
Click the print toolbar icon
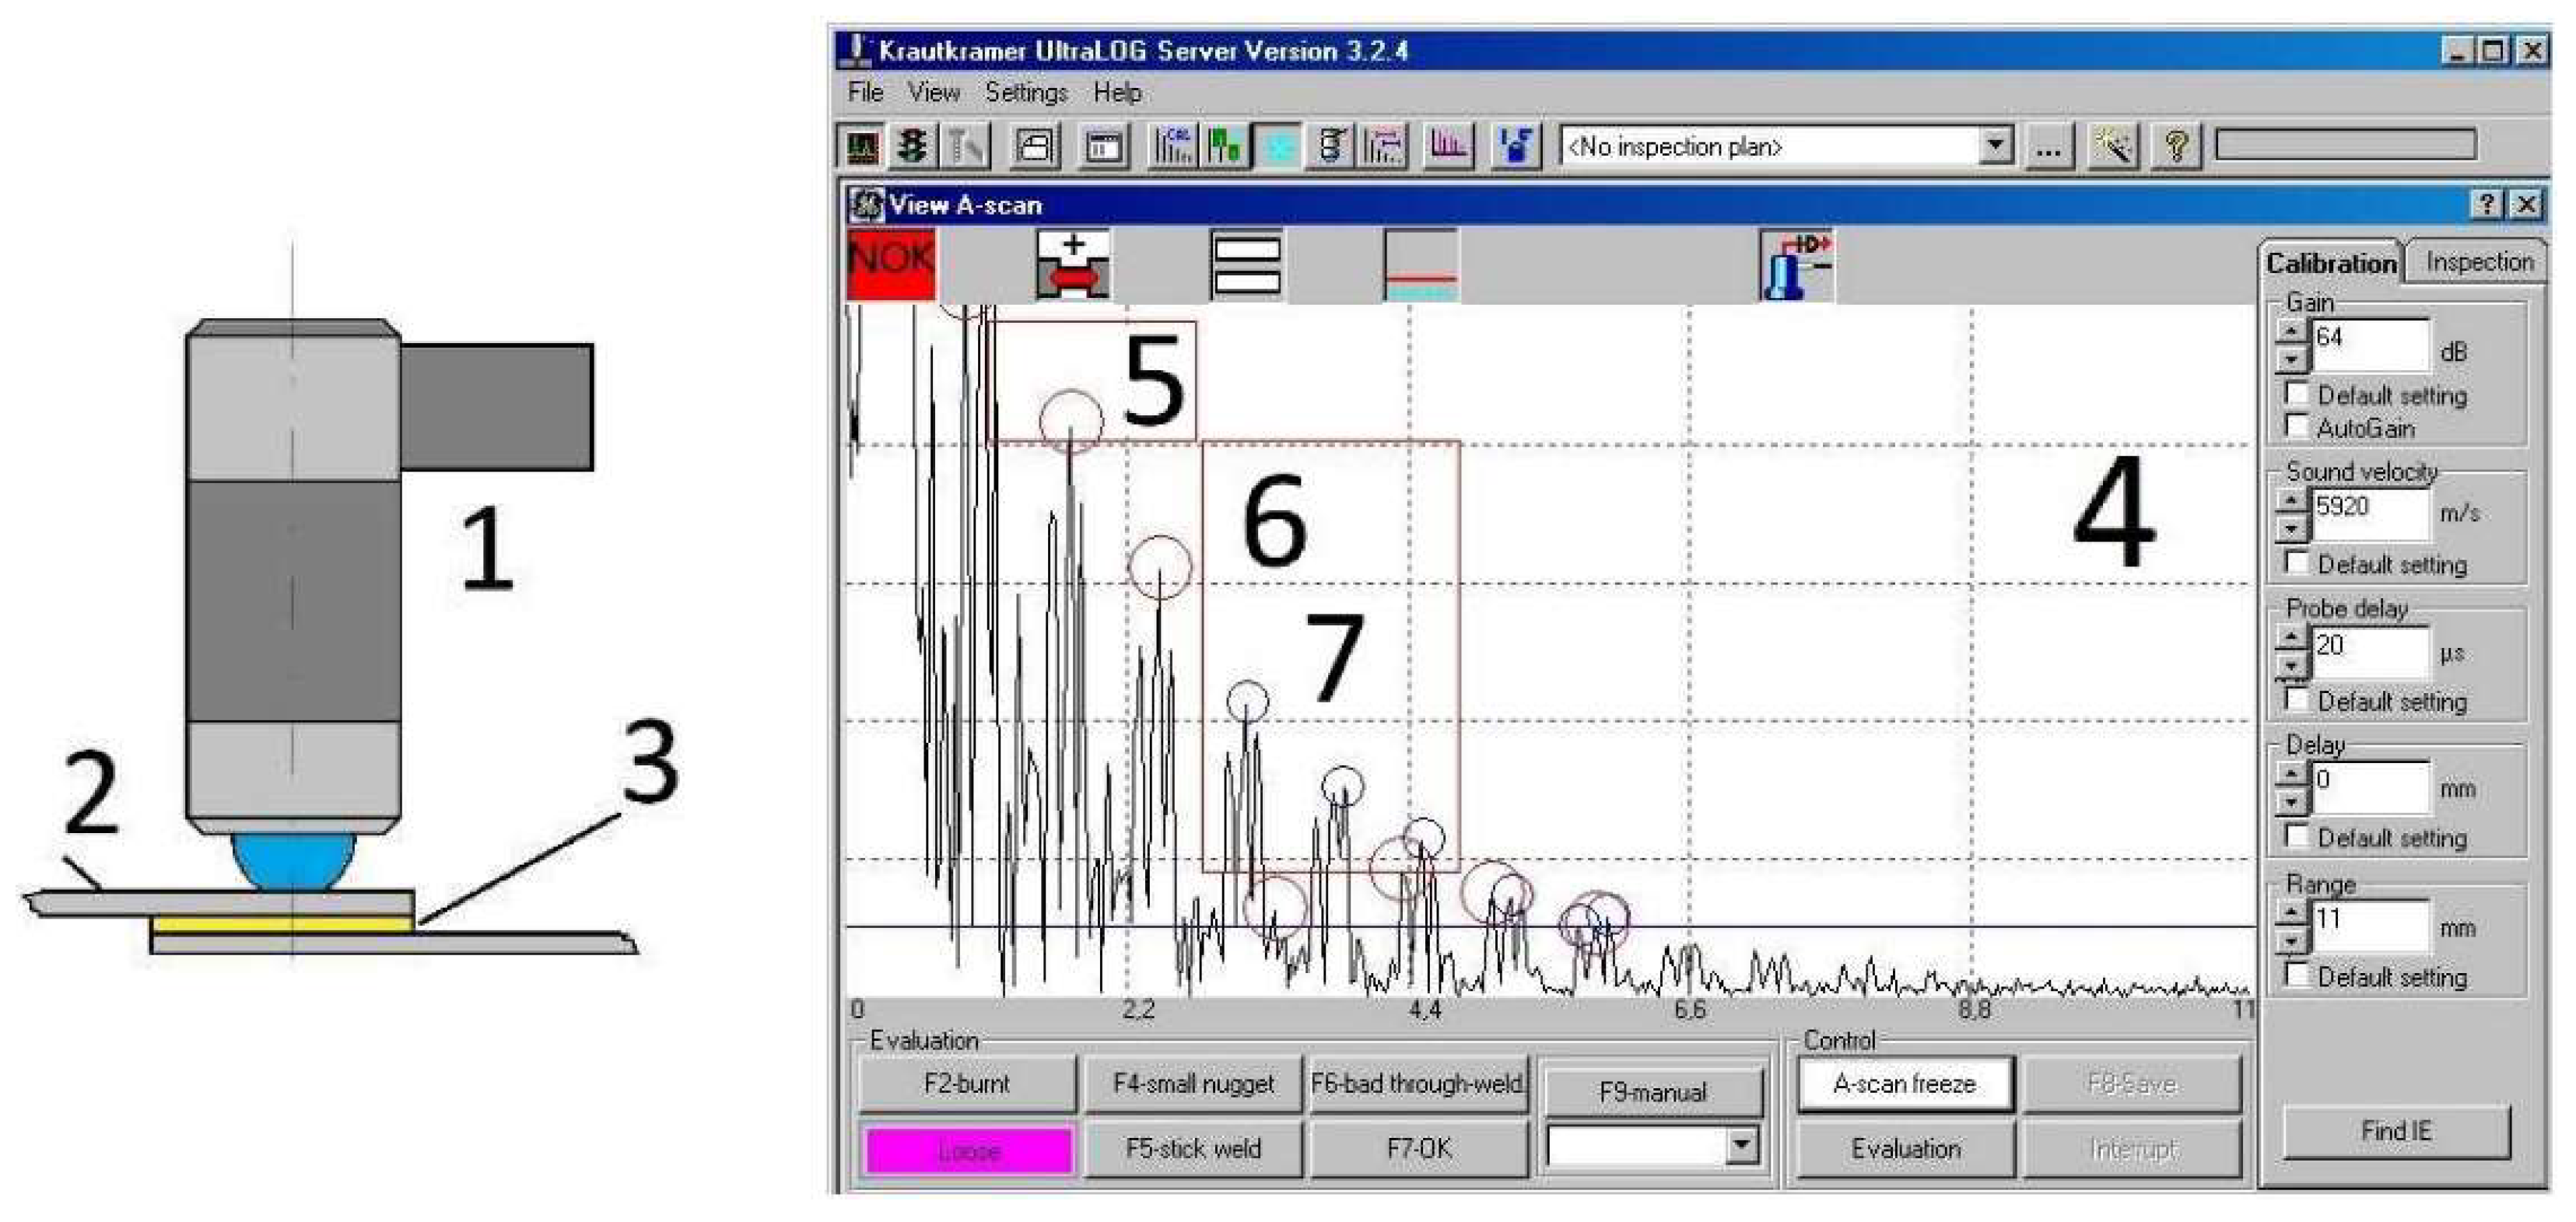(x=1035, y=147)
